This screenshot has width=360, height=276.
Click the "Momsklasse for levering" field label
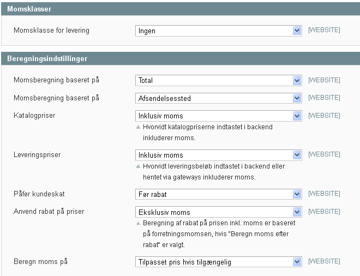click(x=51, y=31)
